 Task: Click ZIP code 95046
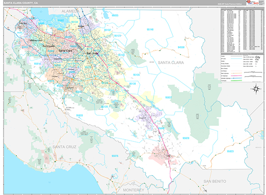[x=161, y=129]
